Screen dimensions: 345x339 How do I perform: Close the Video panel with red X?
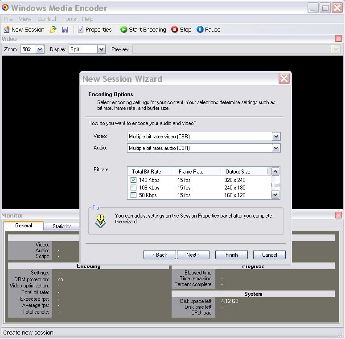(x=338, y=39)
